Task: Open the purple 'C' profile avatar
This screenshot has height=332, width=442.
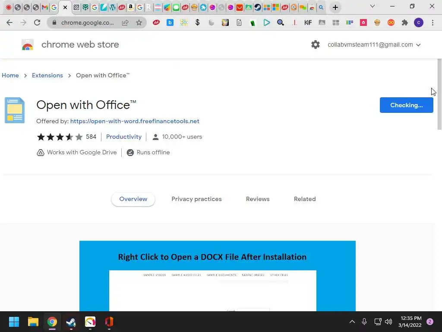Action: [419, 22]
